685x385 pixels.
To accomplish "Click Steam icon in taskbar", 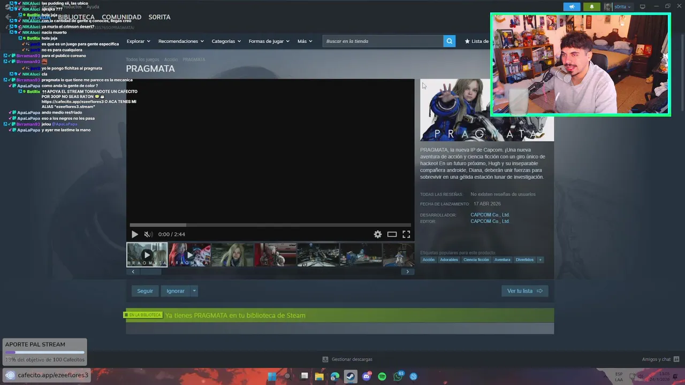I will pyautogui.click(x=351, y=376).
